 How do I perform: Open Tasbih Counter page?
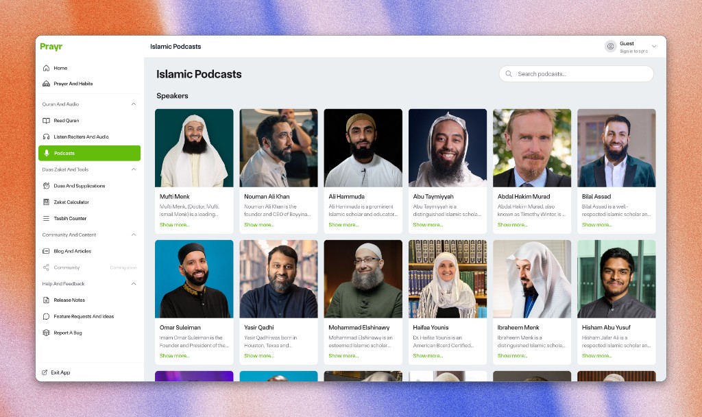coord(90,219)
